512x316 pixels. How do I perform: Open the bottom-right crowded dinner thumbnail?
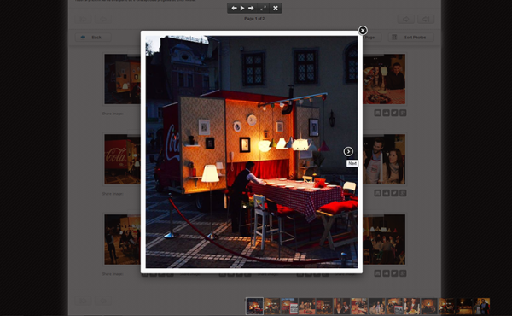(384, 239)
